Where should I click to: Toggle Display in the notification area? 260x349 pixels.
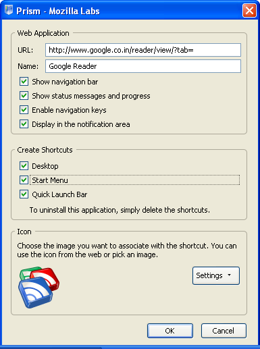pyautogui.click(x=24, y=124)
